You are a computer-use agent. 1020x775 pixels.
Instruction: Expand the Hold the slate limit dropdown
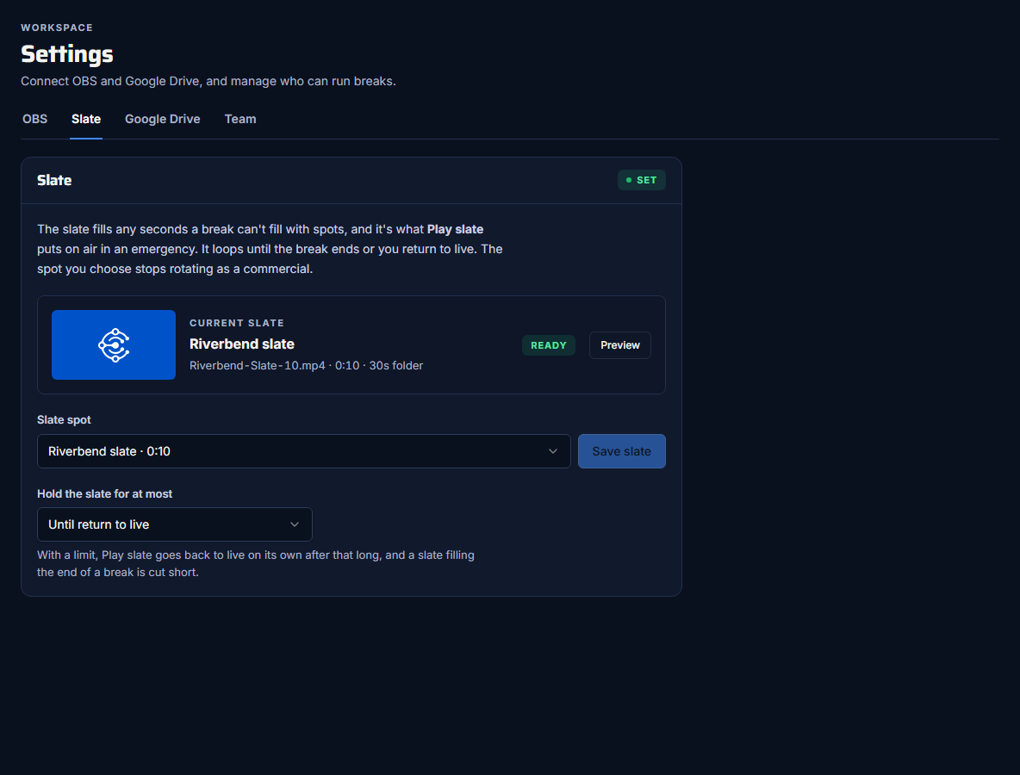coord(174,524)
